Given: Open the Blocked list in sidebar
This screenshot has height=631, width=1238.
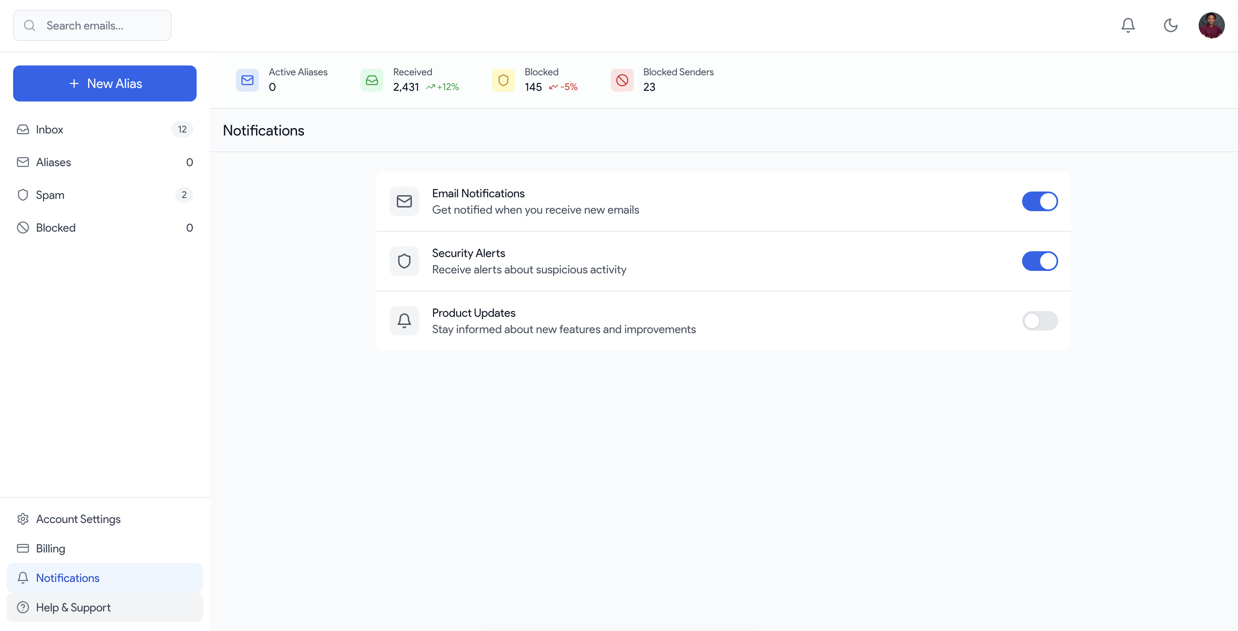Looking at the screenshot, I should pos(105,228).
